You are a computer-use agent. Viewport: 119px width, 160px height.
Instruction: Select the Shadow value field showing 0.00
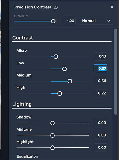pos(100,123)
